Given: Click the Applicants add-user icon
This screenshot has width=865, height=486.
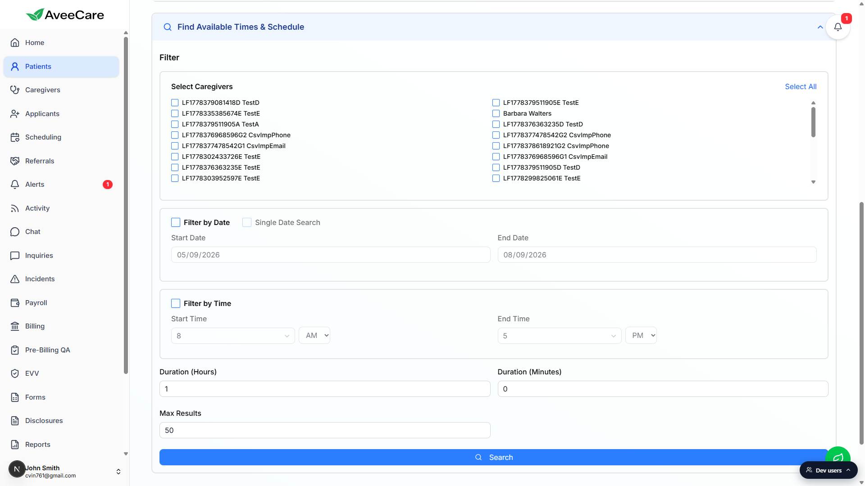Looking at the screenshot, I should click(x=15, y=114).
